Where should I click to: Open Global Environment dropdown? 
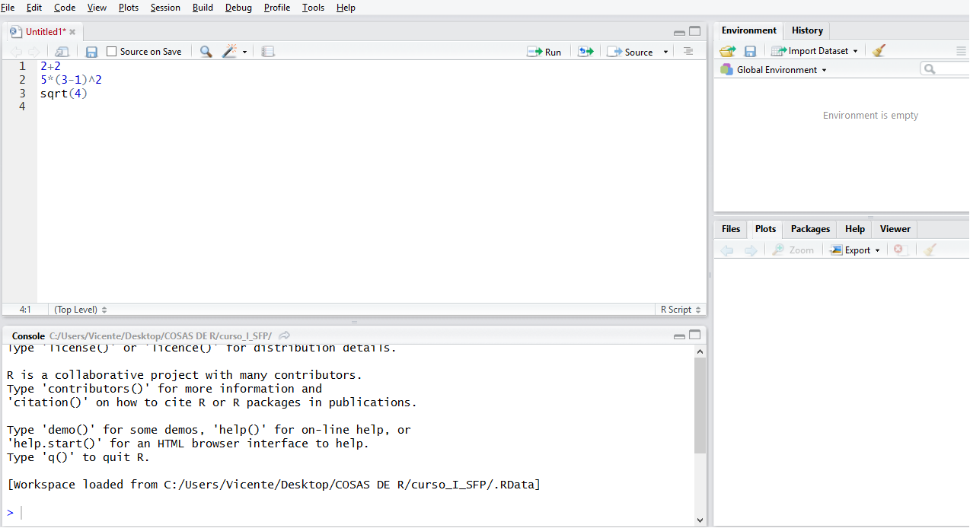(x=824, y=70)
